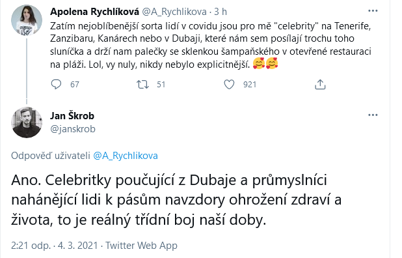Open the 2:21 odp. 4. 3. 2021 timestamp
Viewport: 402px width, 258px height.
point(55,246)
